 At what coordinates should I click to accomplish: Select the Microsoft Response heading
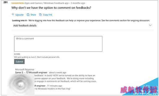(25, 69)
